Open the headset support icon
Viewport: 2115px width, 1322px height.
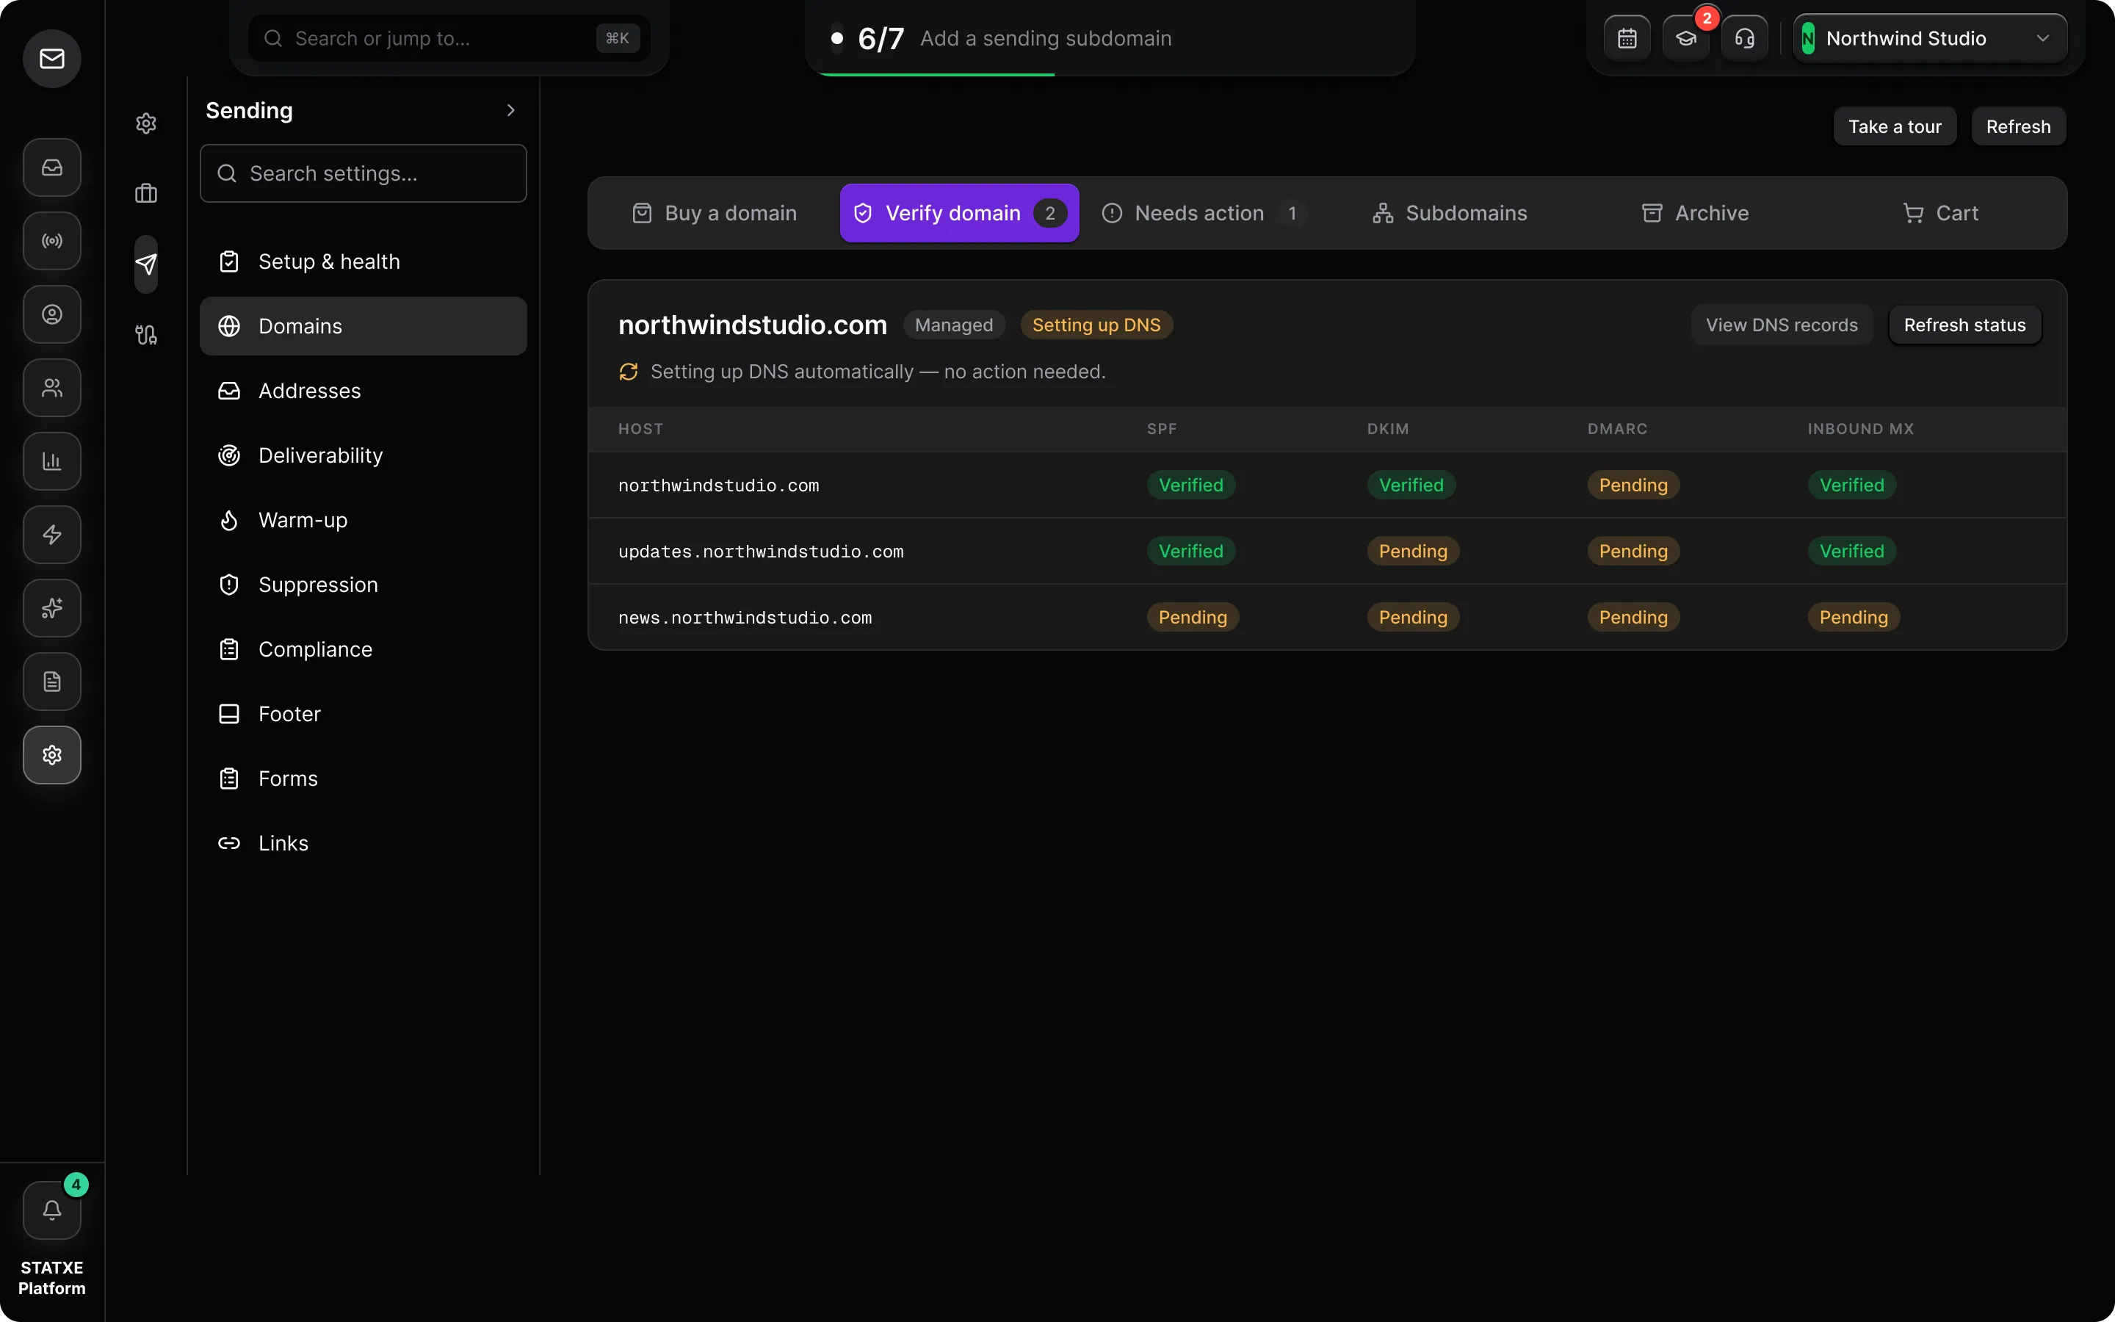tap(1744, 38)
